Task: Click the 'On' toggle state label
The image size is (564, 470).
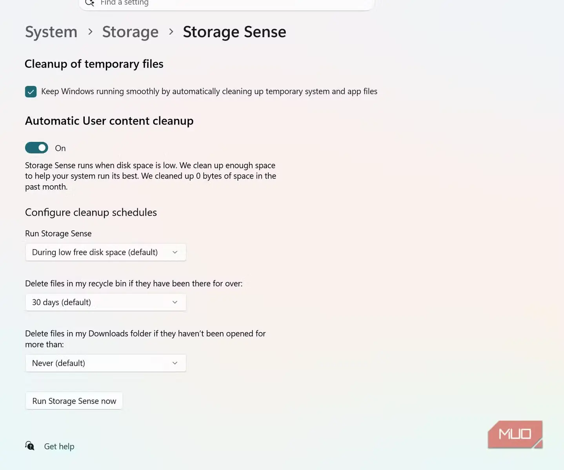Action: tap(60, 148)
